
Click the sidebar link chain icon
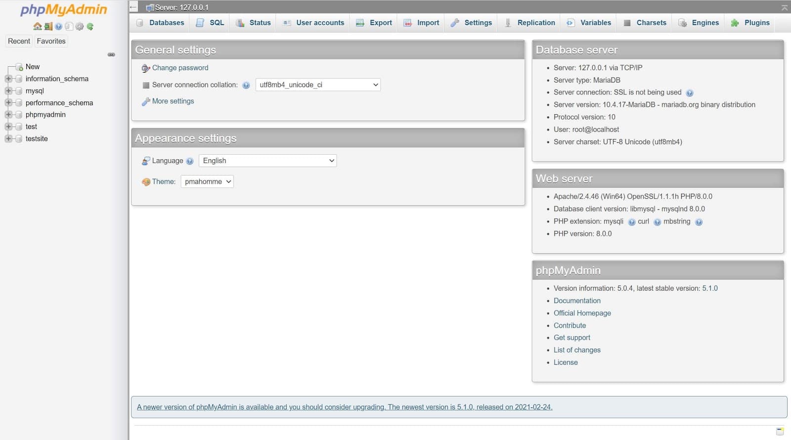click(x=111, y=54)
